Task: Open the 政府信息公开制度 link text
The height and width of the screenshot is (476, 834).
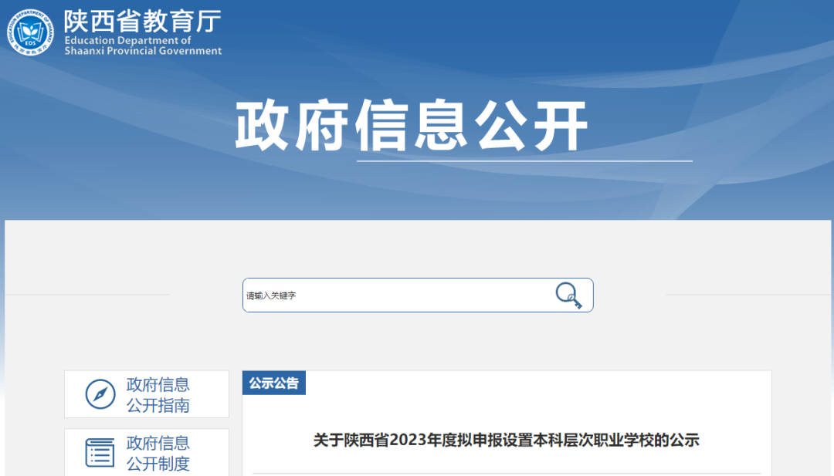Action: pyautogui.click(x=158, y=453)
